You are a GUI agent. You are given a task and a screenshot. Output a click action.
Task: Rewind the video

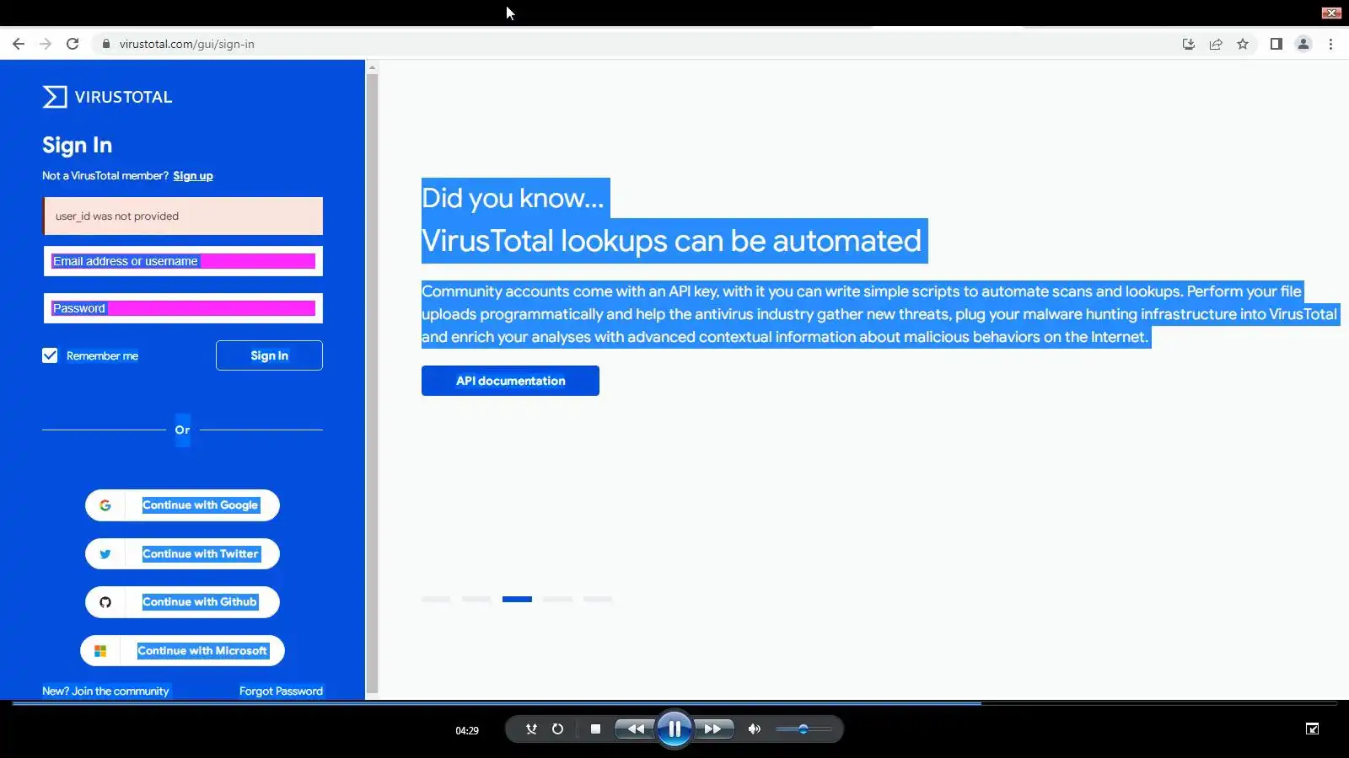click(636, 729)
